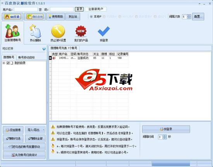
Task: Select the 微博帐号列表 1个帐号 tab
Action: click(64, 48)
